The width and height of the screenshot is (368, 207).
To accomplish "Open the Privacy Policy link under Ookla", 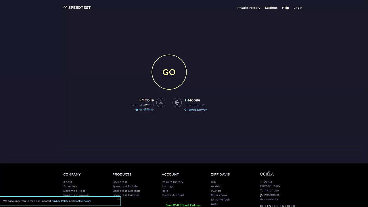I will point(270,186).
